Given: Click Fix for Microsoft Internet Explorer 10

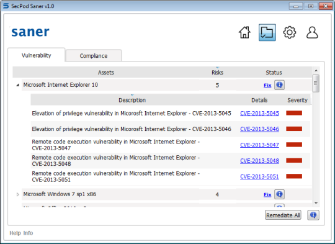Looking at the screenshot, I should pyautogui.click(x=267, y=85).
